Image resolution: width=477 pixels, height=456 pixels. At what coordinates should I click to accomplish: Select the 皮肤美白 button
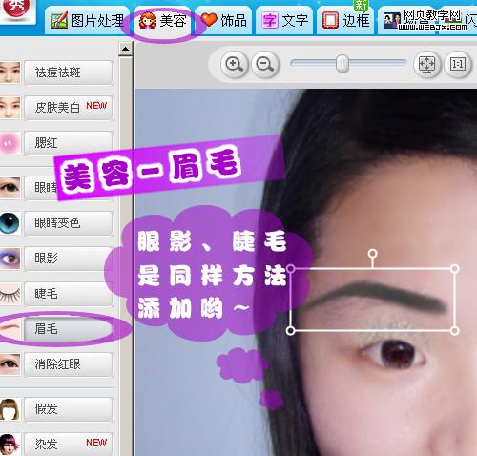tap(69, 108)
